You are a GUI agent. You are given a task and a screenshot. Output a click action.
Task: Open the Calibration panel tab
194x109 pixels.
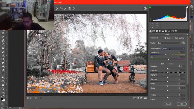click(x=172, y=31)
